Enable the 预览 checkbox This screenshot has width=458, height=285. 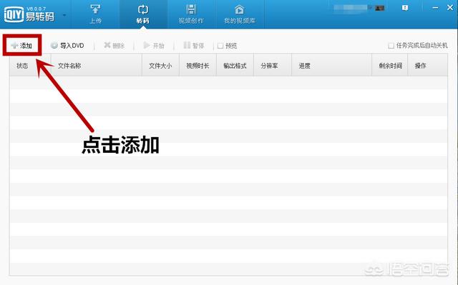(x=220, y=46)
